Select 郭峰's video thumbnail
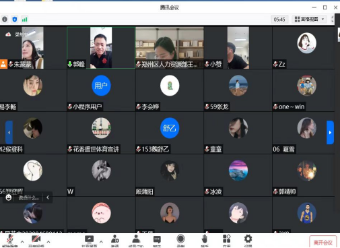Screen dimensions: 340x248 pyautogui.click(x=101, y=48)
